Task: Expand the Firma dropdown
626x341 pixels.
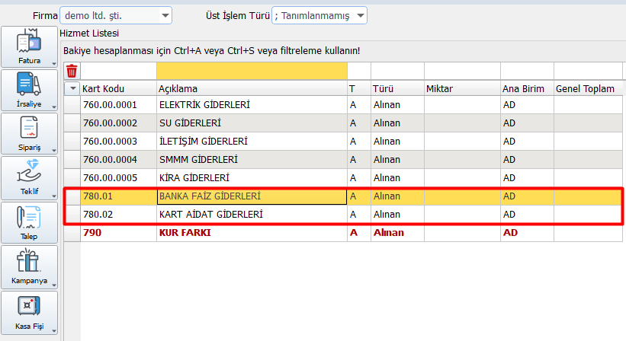Action: (x=165, y=15)
